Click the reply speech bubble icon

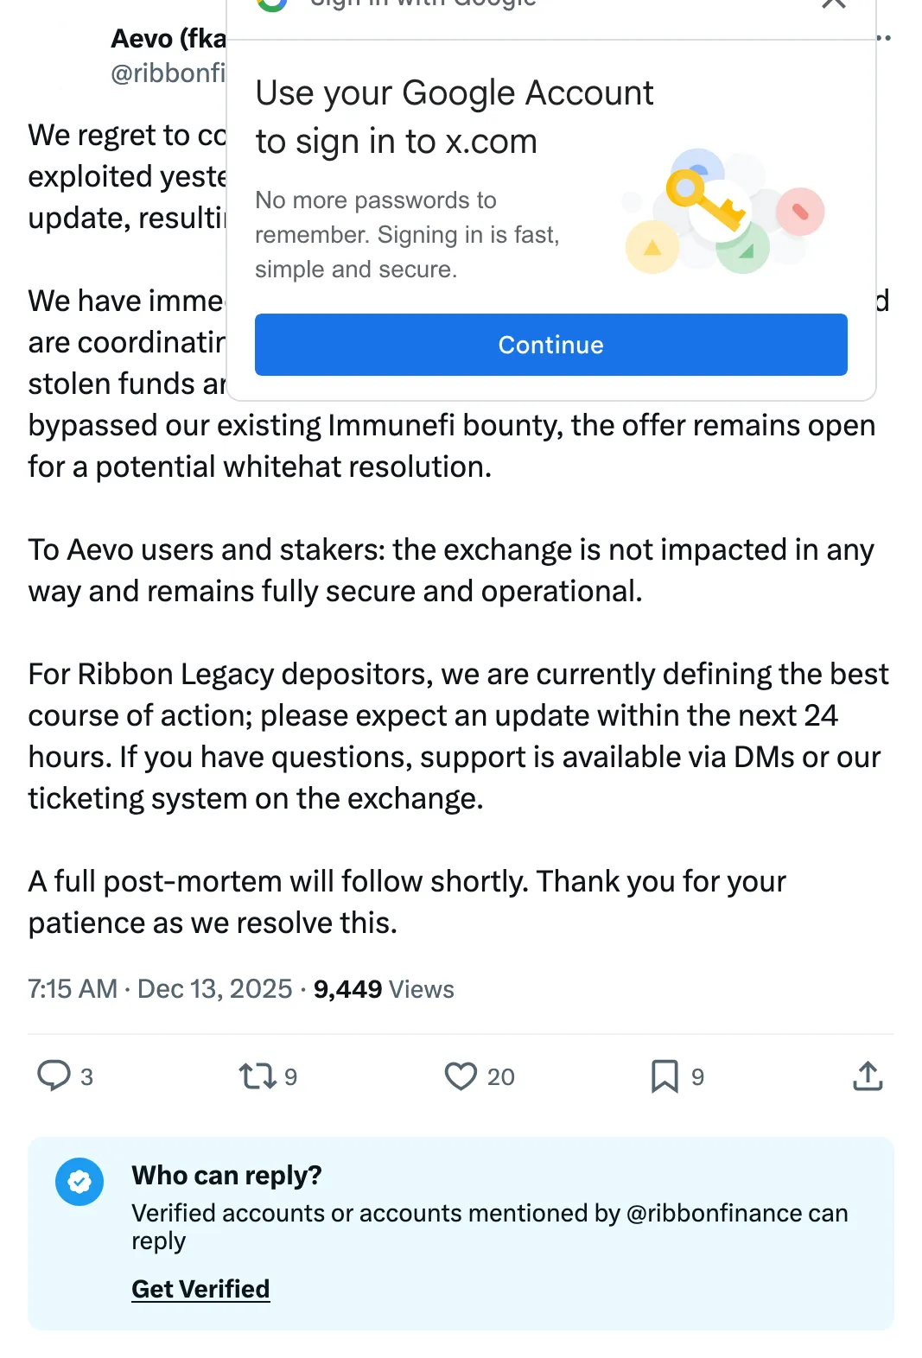(54, 1076)
